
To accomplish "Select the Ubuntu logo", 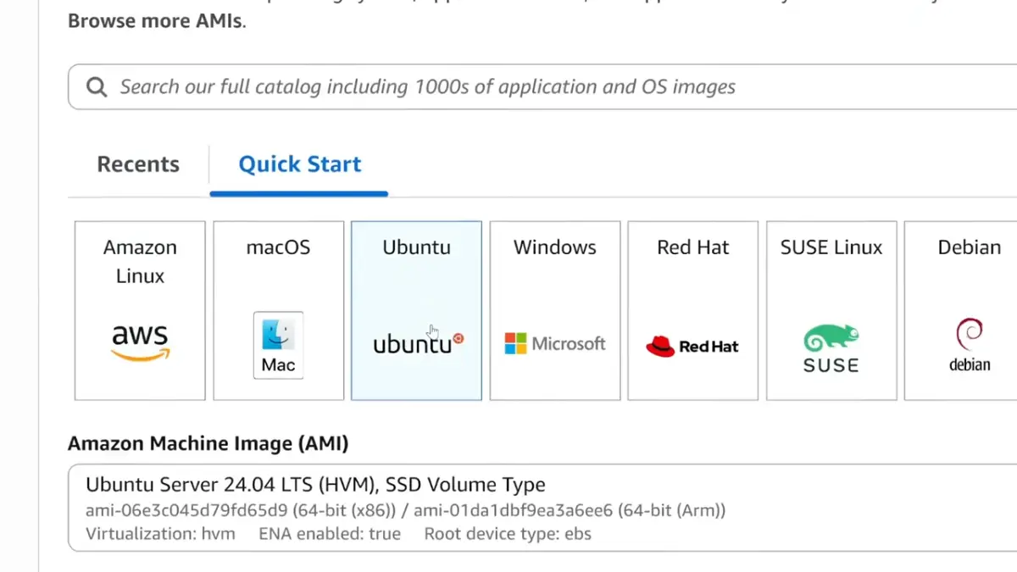I will (414, 343).
